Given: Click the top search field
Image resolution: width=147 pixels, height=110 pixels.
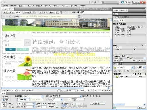Looking at the screenshot, I should click(110, 2).
